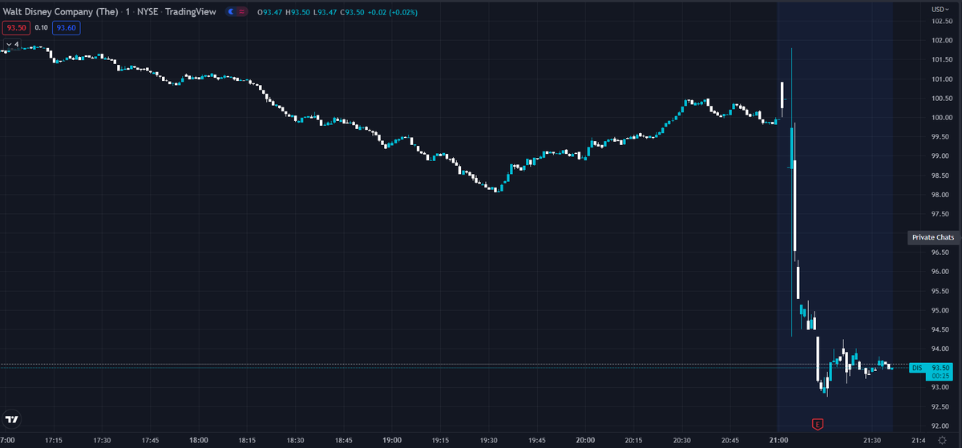
Task: Expand the collapsed indicators legend showing 4
Action: [12, 44]
